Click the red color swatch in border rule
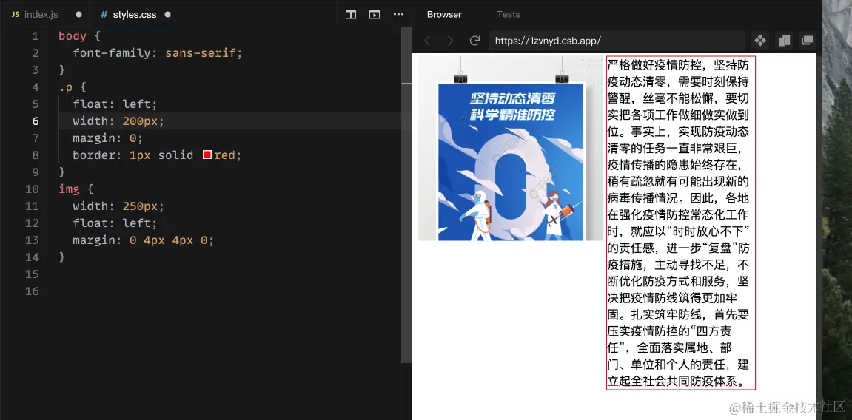This screenshot has height=420, width=852. click(207, 155)
